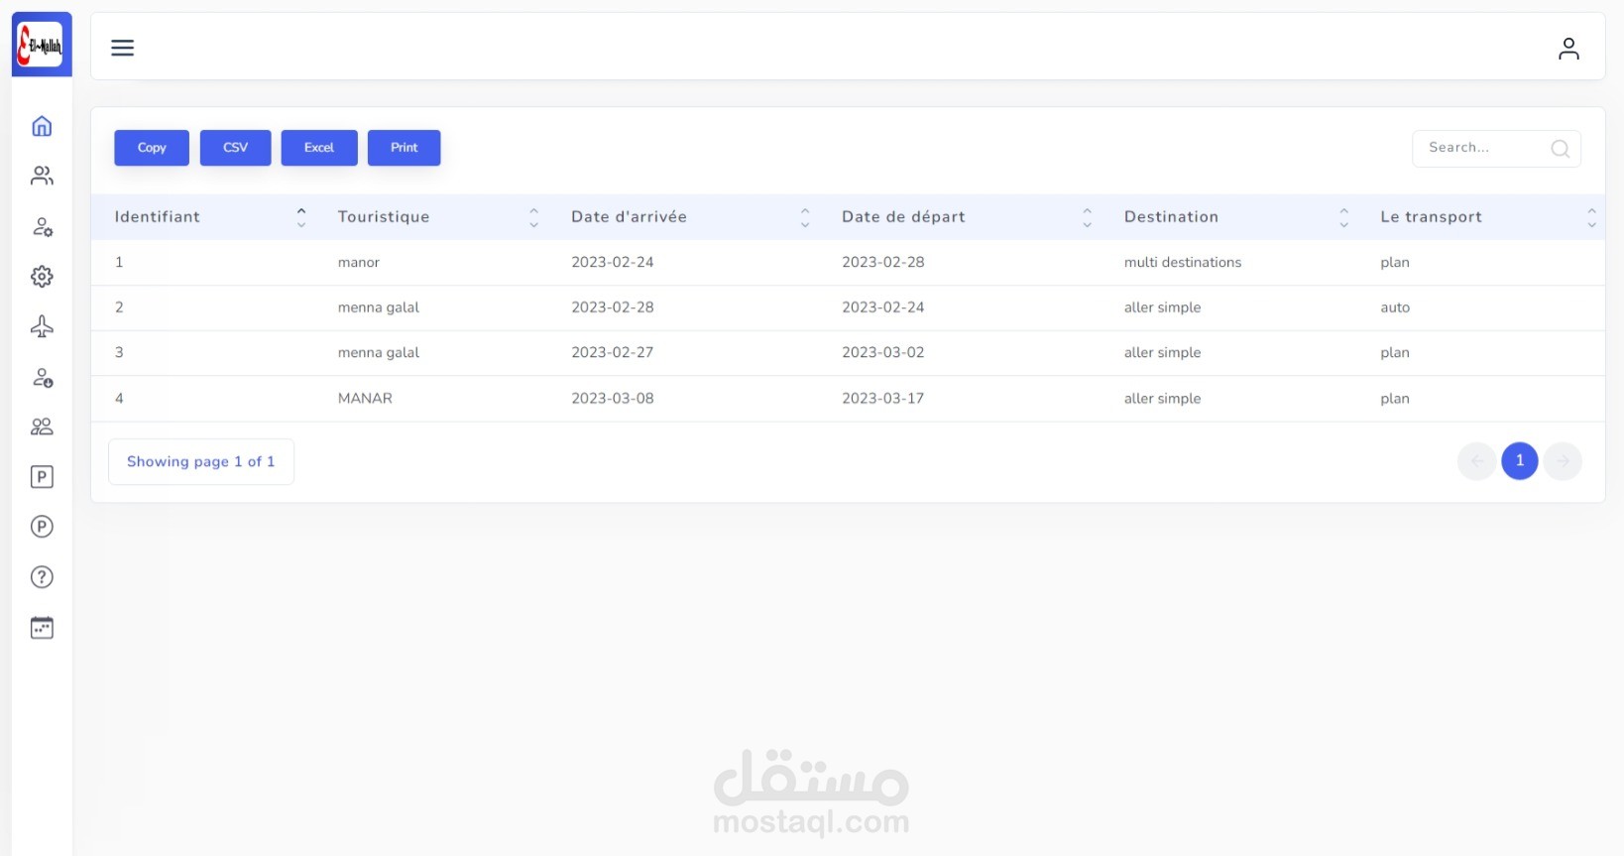Click the auto transport cell
Viewport: 1624px width, 856px height.
point(1394,307)
